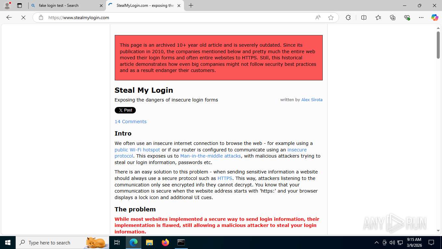Open a new tab with plus button
This screenshot has height=249, width=442.
(x=191, y=6)
